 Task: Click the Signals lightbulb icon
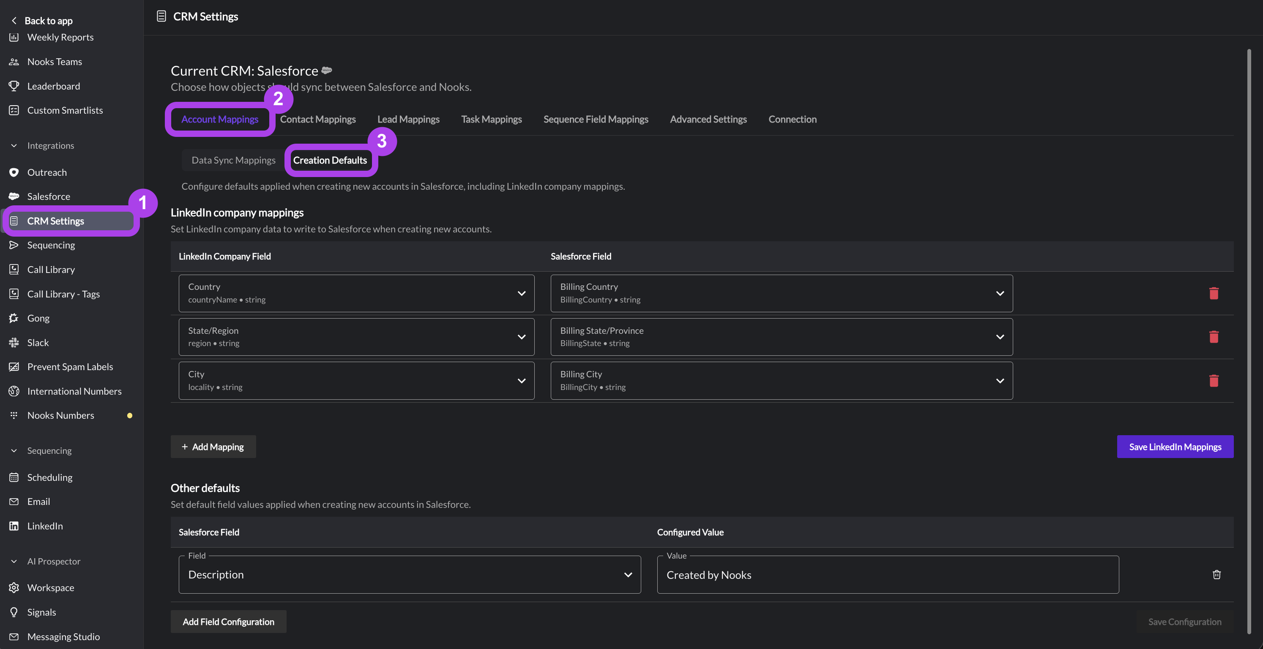click(14, 612)
